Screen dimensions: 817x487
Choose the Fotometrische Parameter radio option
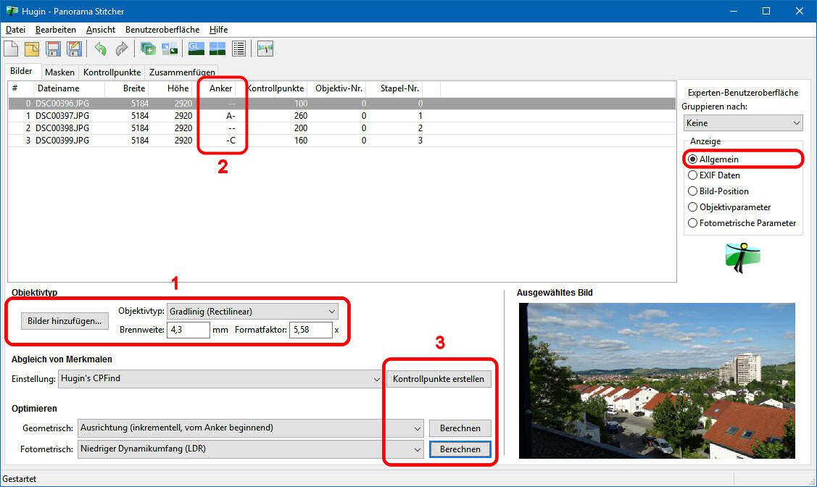[693, 223]
